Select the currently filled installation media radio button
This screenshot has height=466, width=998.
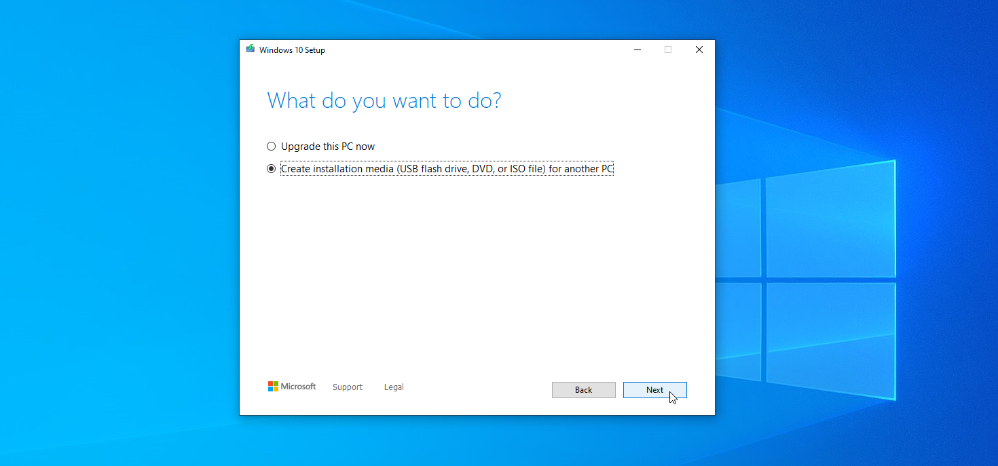(271, 168)
